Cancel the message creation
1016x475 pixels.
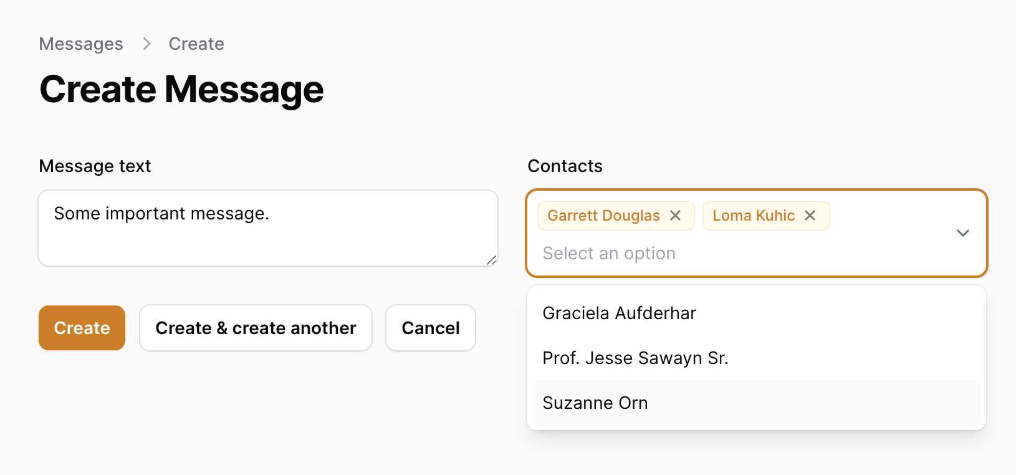(430, 328)
